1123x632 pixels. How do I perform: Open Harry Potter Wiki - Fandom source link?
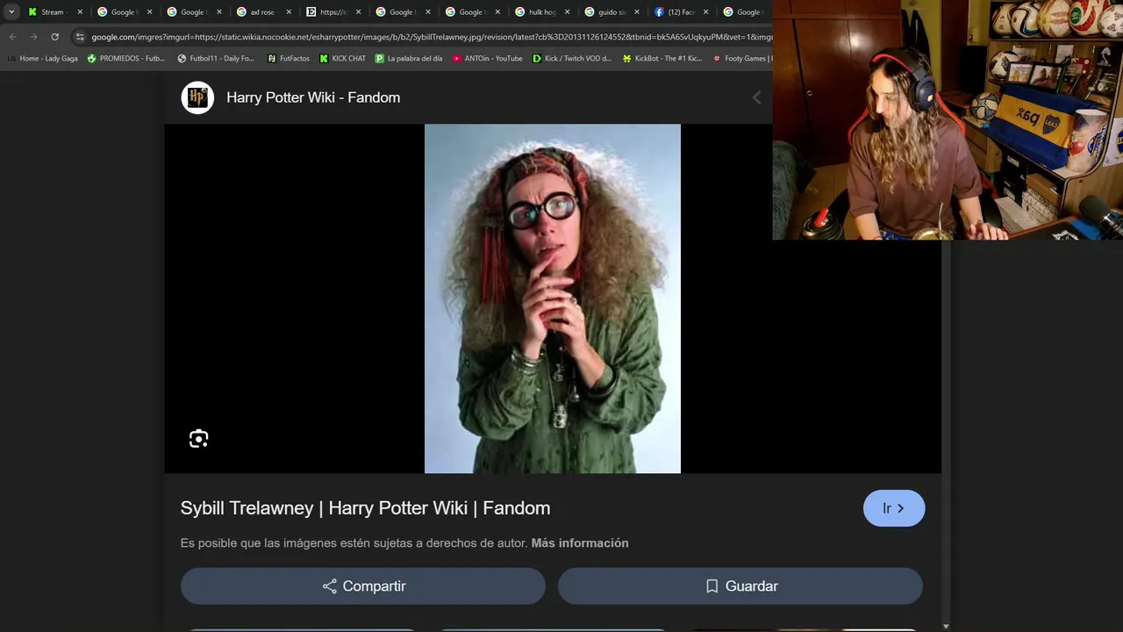click(x=313, y=97)
